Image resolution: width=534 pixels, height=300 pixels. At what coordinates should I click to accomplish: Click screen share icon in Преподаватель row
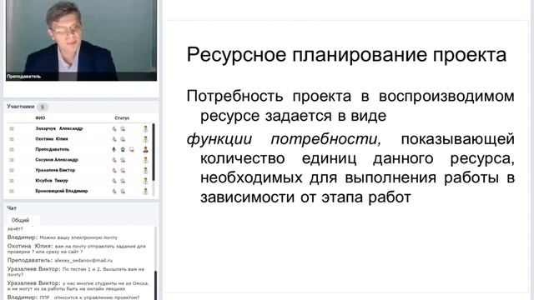point(132,150)
